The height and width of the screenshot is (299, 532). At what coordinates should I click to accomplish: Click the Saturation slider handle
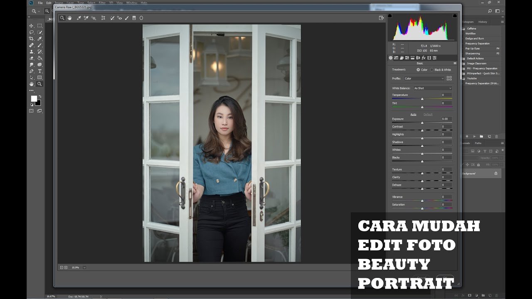point(422,208)
